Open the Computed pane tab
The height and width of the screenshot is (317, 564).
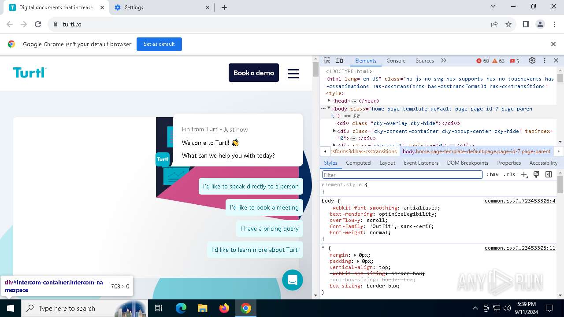(358, 163)
